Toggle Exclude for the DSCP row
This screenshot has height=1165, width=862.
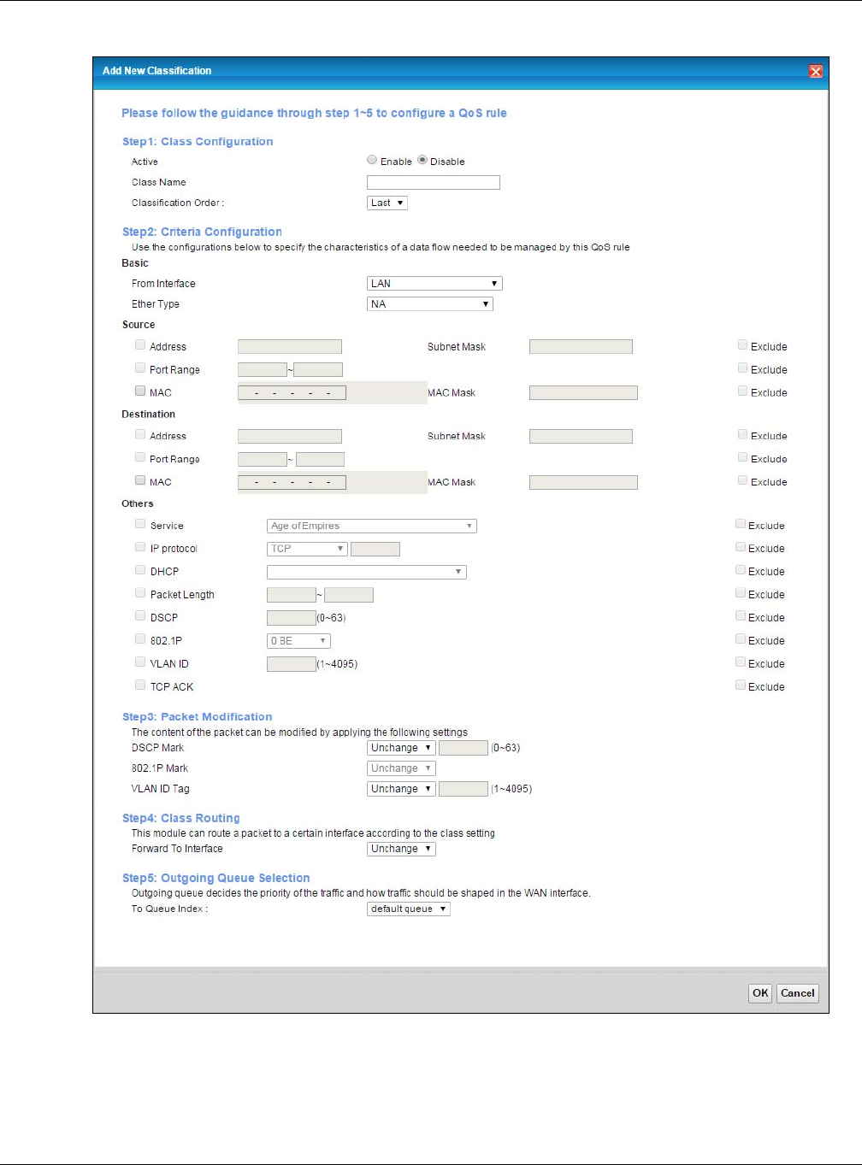(741, 616)
